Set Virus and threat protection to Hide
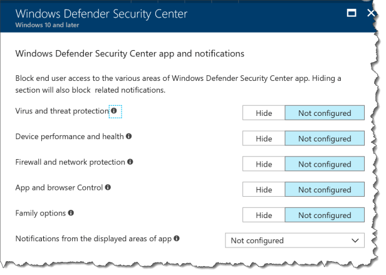 (x=264, y=113)
